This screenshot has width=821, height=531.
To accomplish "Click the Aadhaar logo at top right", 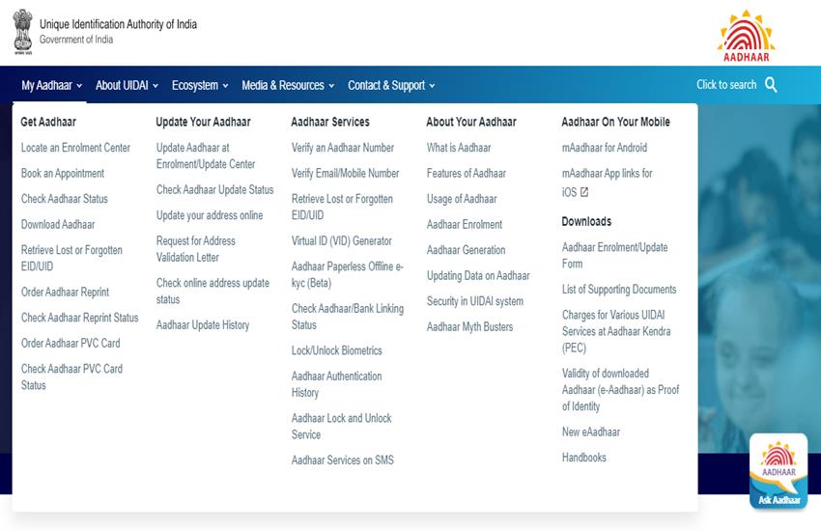I will (746, 34).
